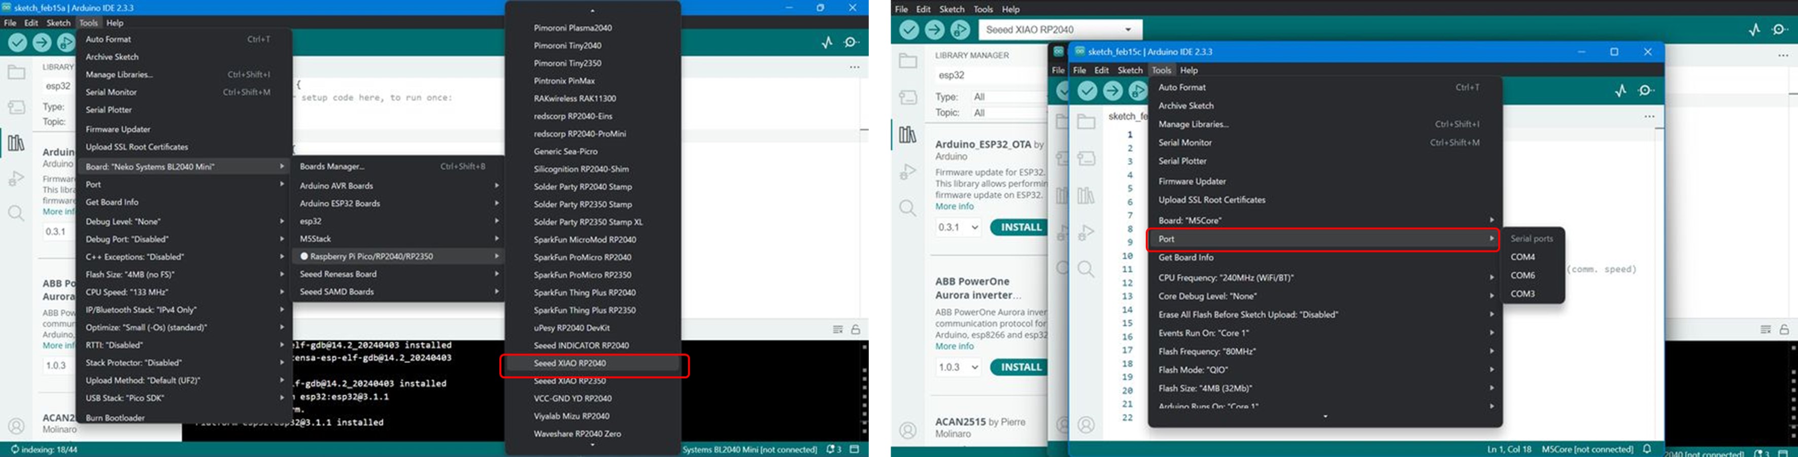Image resolution: width=1798 pixels, height=457 pixels.
Task: Open version 0.3.1 dropdown for Arduino_ESP32_OTA
Action: (959, 227)
